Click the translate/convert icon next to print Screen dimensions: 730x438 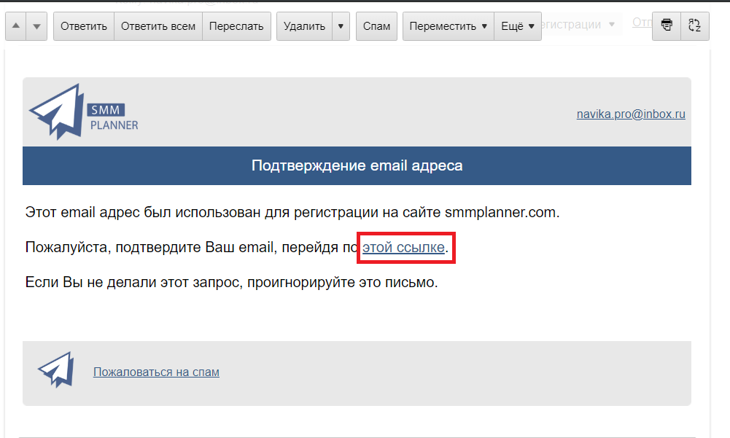[694, 26]
